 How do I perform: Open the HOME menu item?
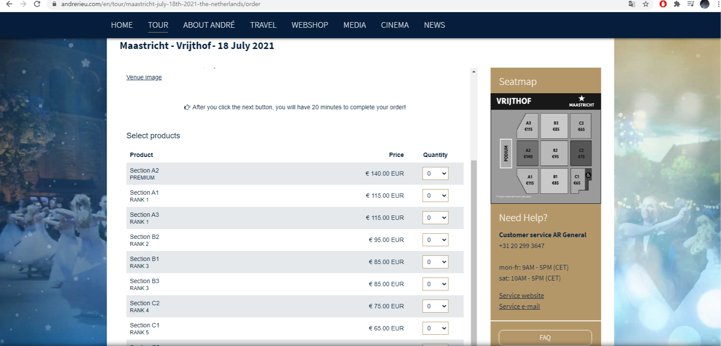(122, 25)
